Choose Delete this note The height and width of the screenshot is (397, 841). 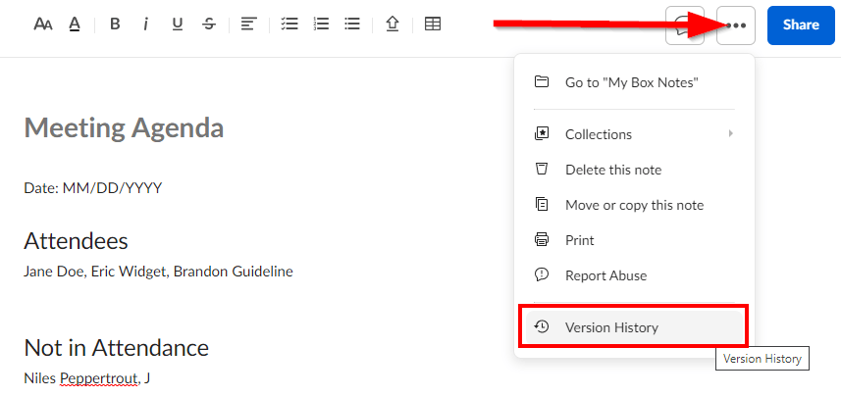(x=634, y=170)
